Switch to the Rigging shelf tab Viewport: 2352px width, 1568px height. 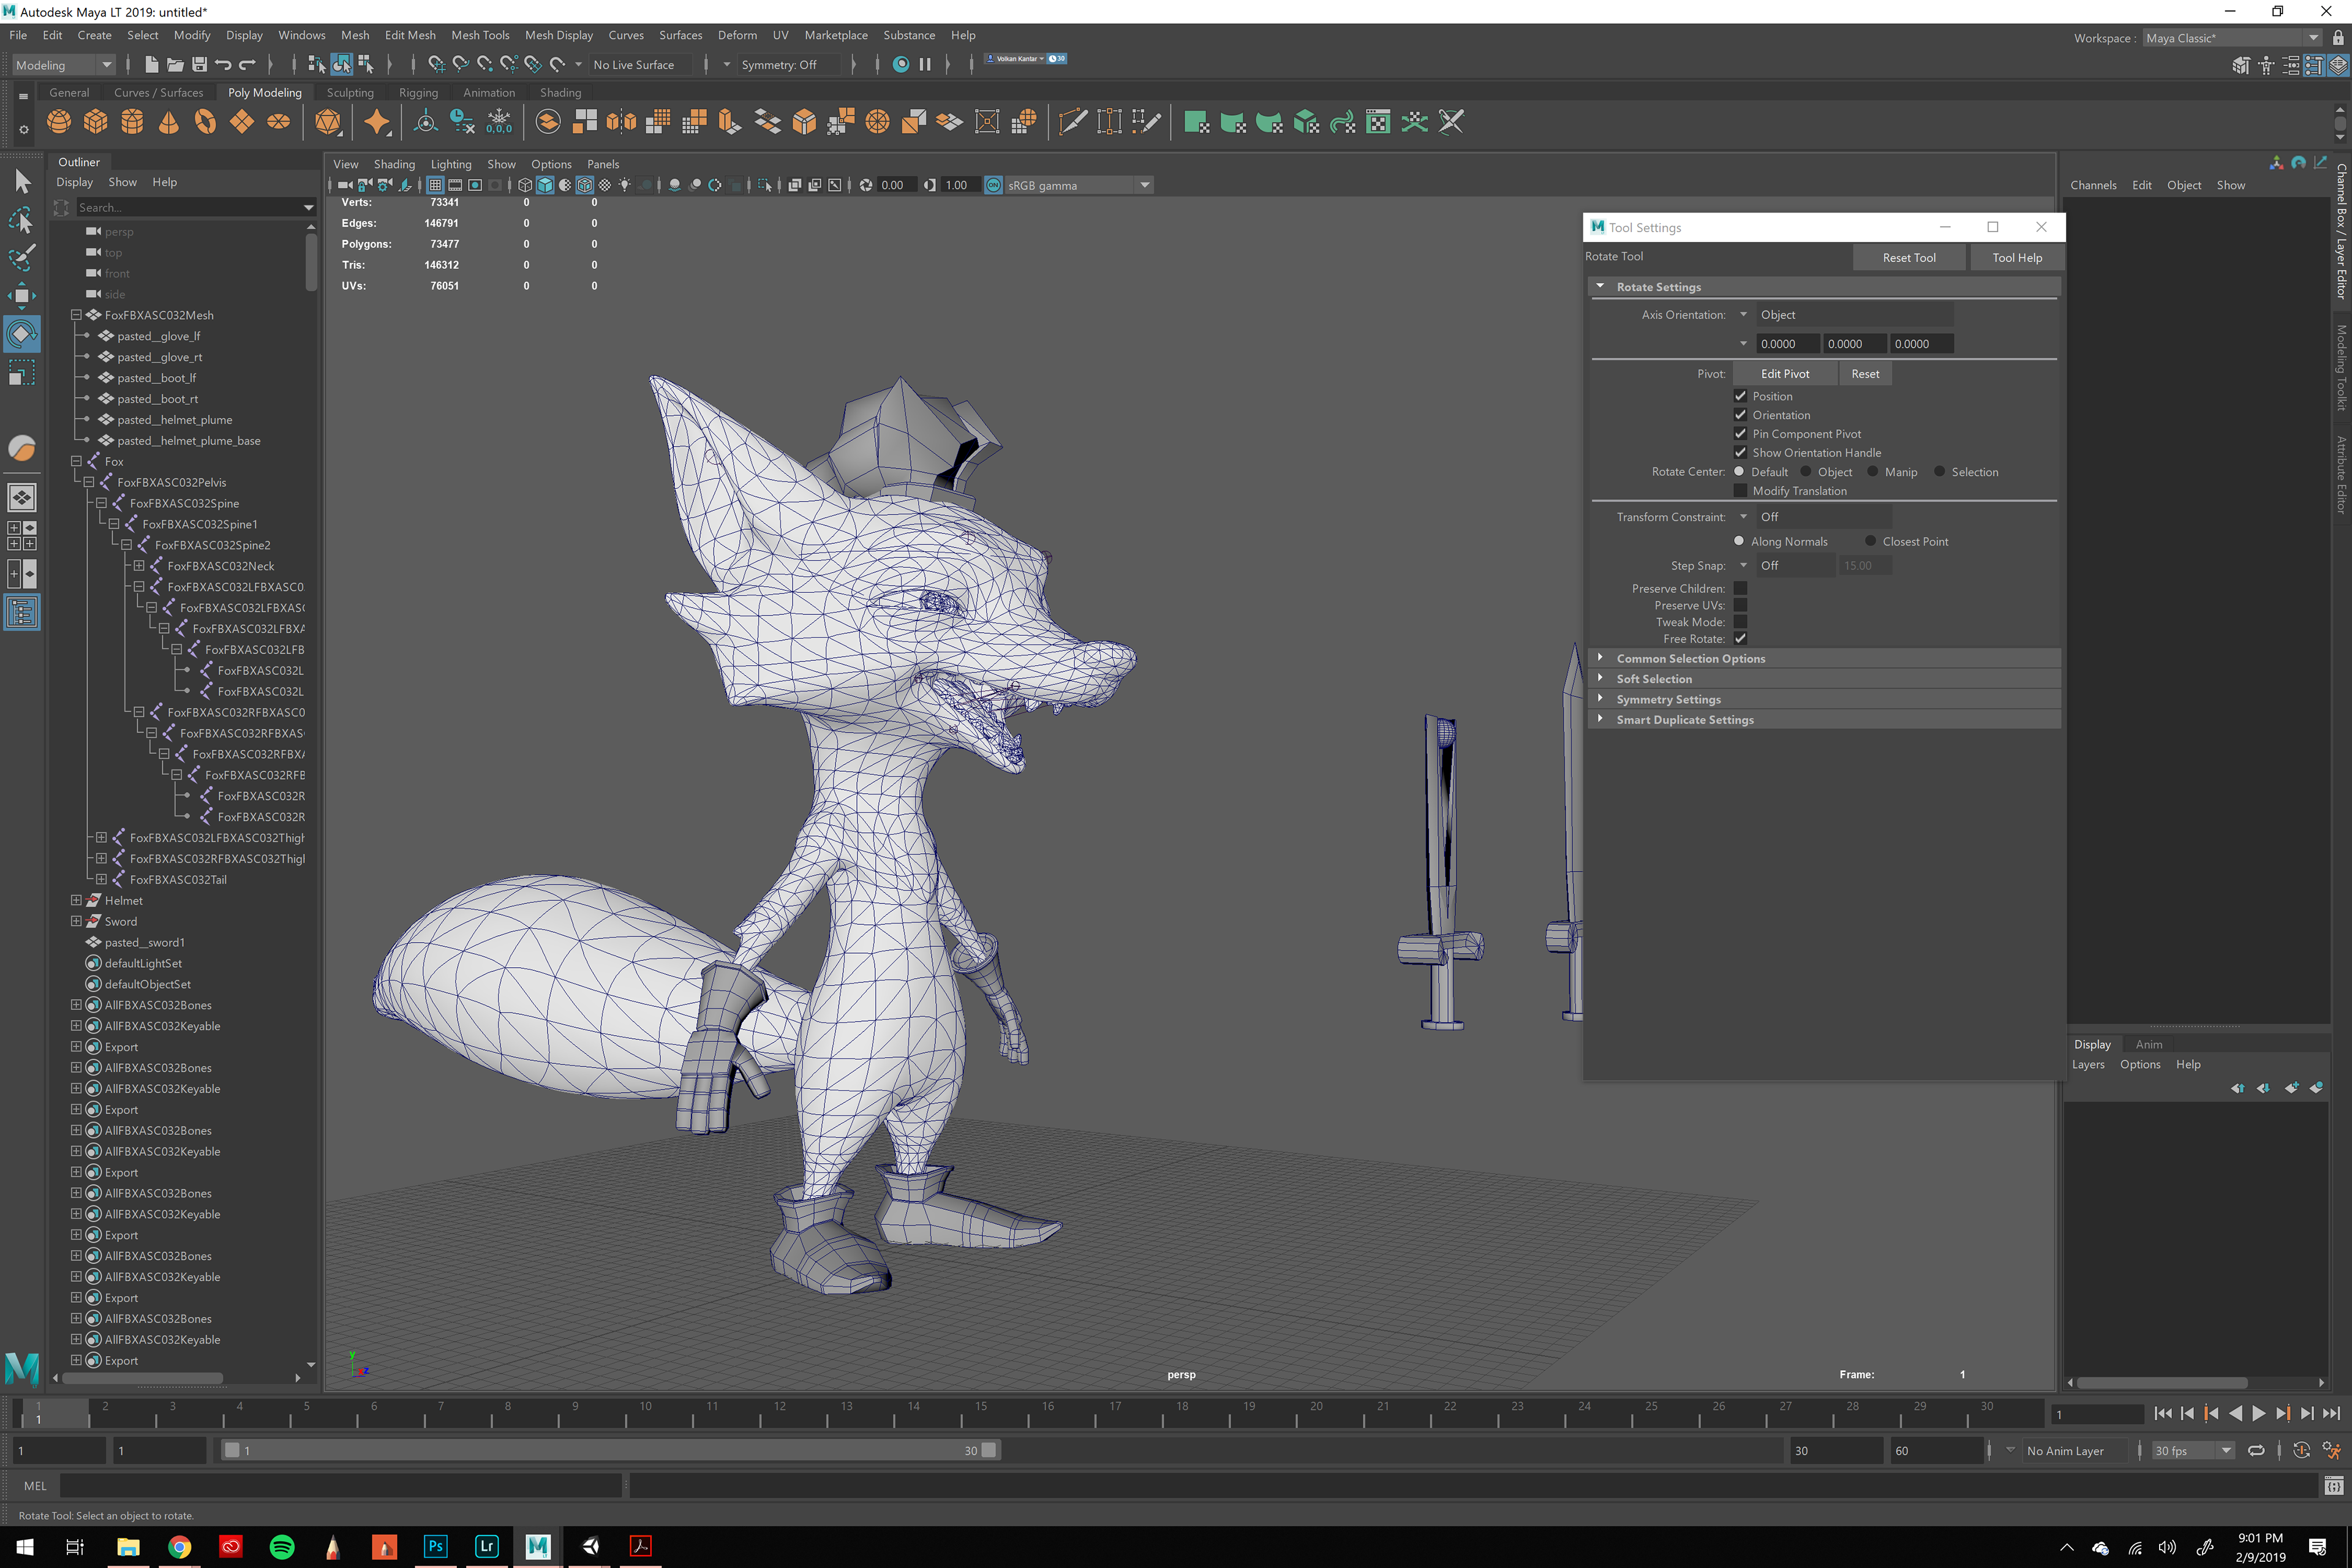click(418, 92)
